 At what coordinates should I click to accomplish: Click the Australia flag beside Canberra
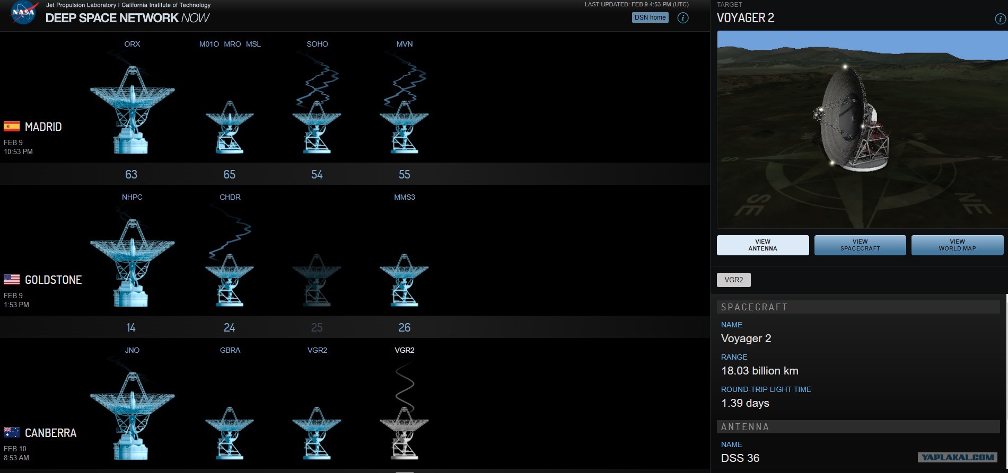point(12,433)
